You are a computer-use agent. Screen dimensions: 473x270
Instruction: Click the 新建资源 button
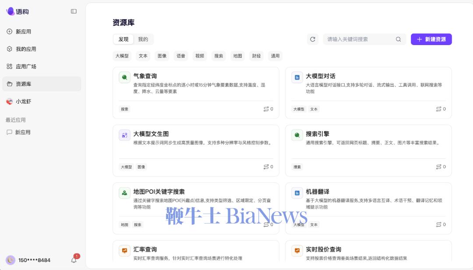click(431, 39)
